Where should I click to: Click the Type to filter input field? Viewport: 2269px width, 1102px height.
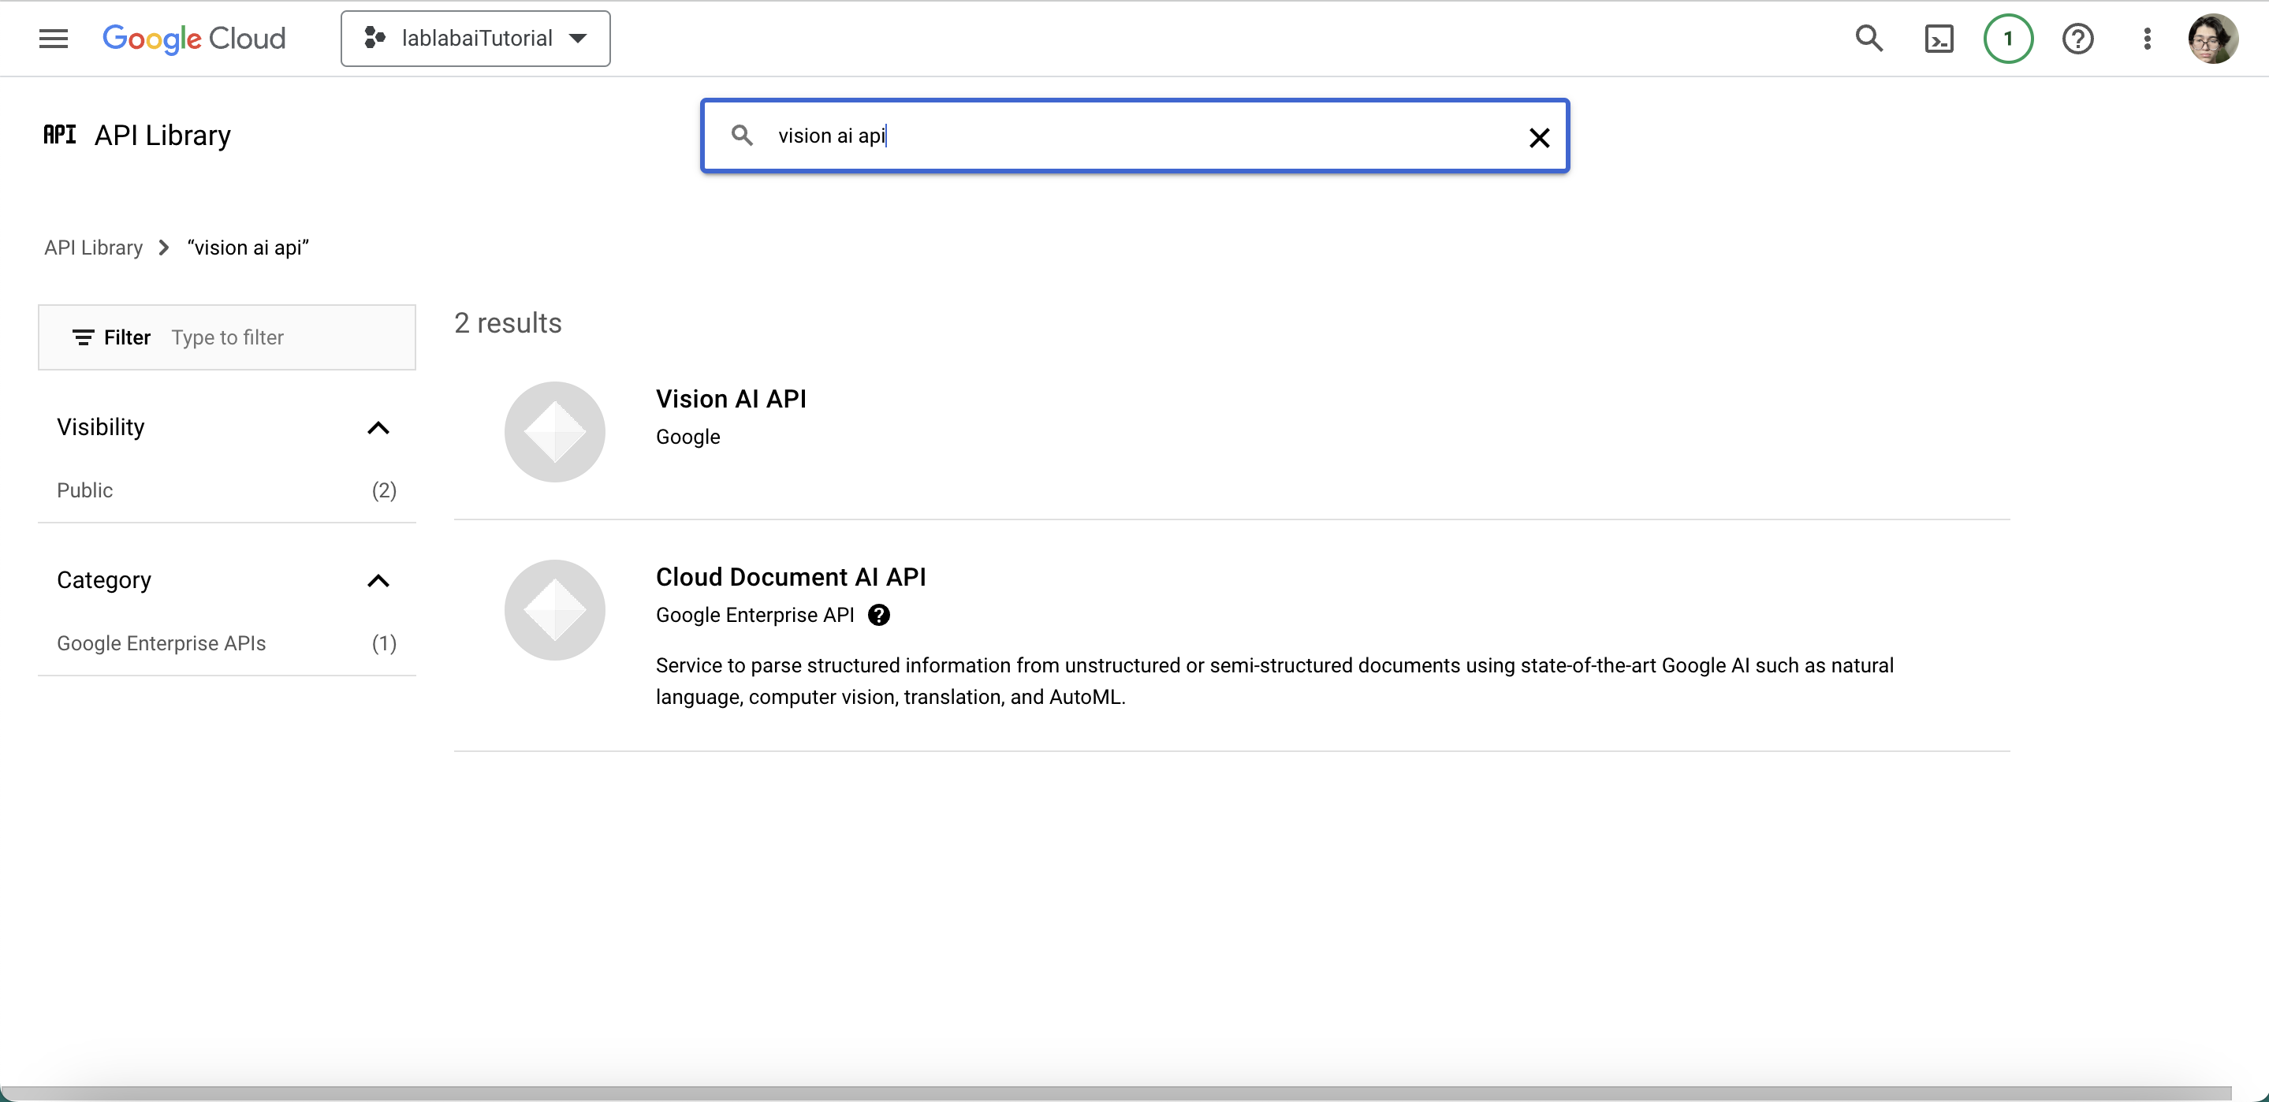(282, 338)
